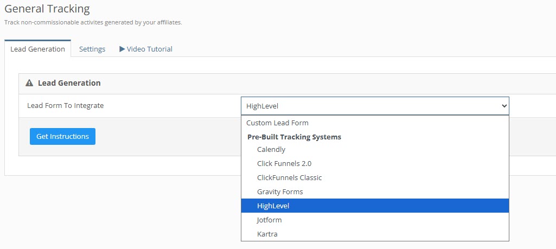Image resolution: width=556 pixels, height=249 pixels.
Task: Open the Lead Generation tab
Action: (x=37, y=49)
